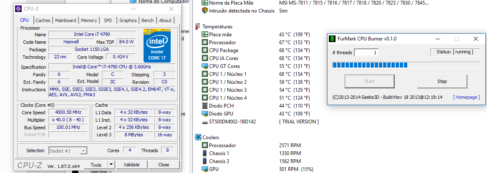
Task: Minimize the FurMark CPU Burner window
Action: [x=438, y=39]
